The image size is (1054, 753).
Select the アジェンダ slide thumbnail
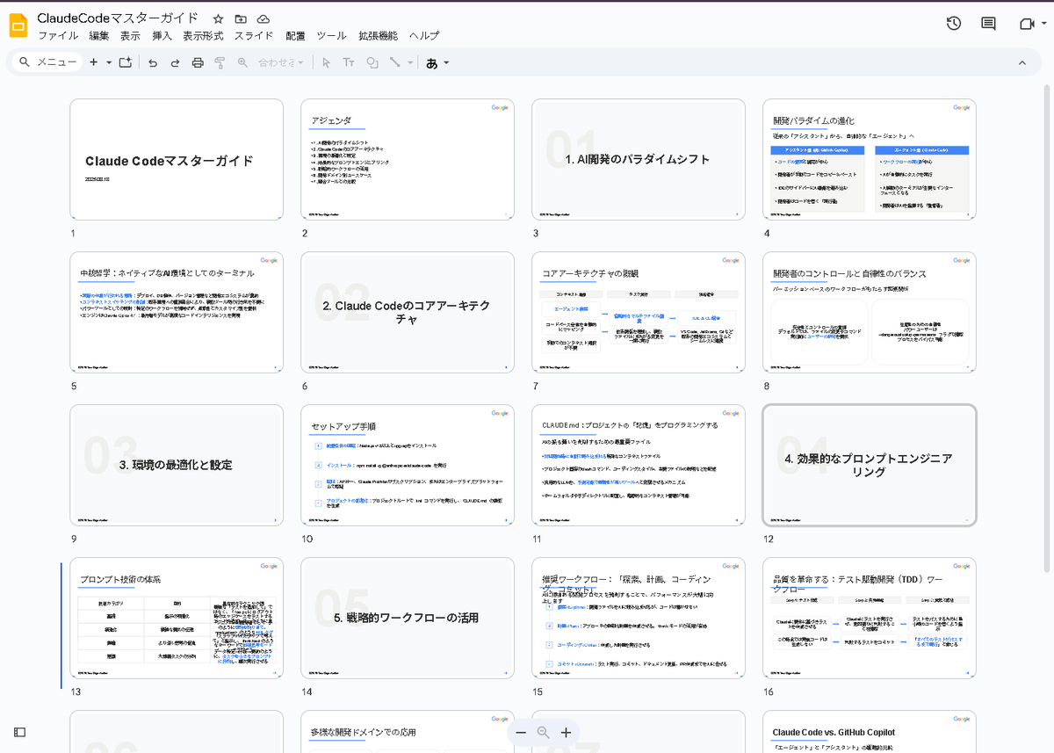click(408, 159)
